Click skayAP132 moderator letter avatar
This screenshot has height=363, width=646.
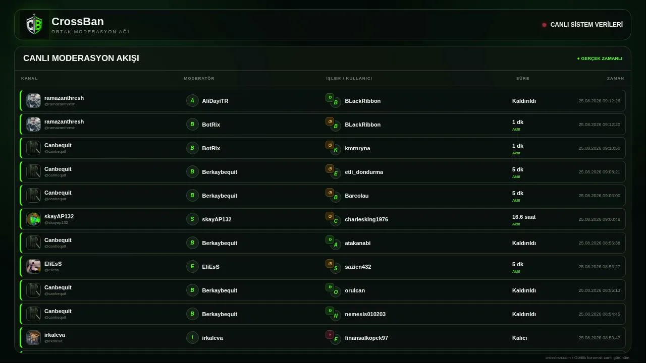click(192, 219)
